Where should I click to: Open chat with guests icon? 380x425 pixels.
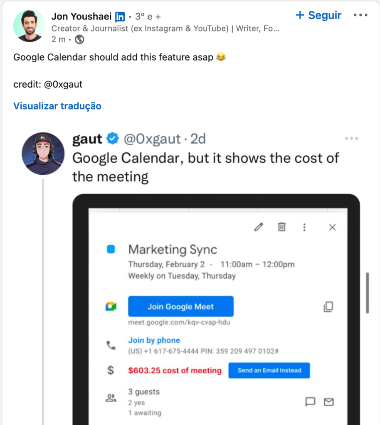point(310,401)
